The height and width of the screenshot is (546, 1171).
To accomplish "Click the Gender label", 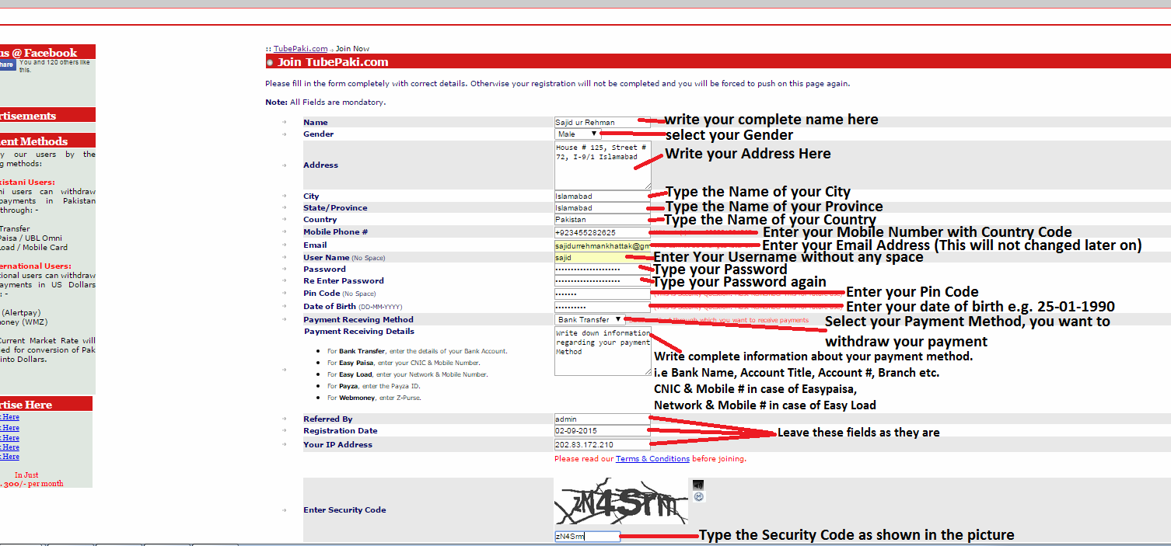I will pos(319,134).
